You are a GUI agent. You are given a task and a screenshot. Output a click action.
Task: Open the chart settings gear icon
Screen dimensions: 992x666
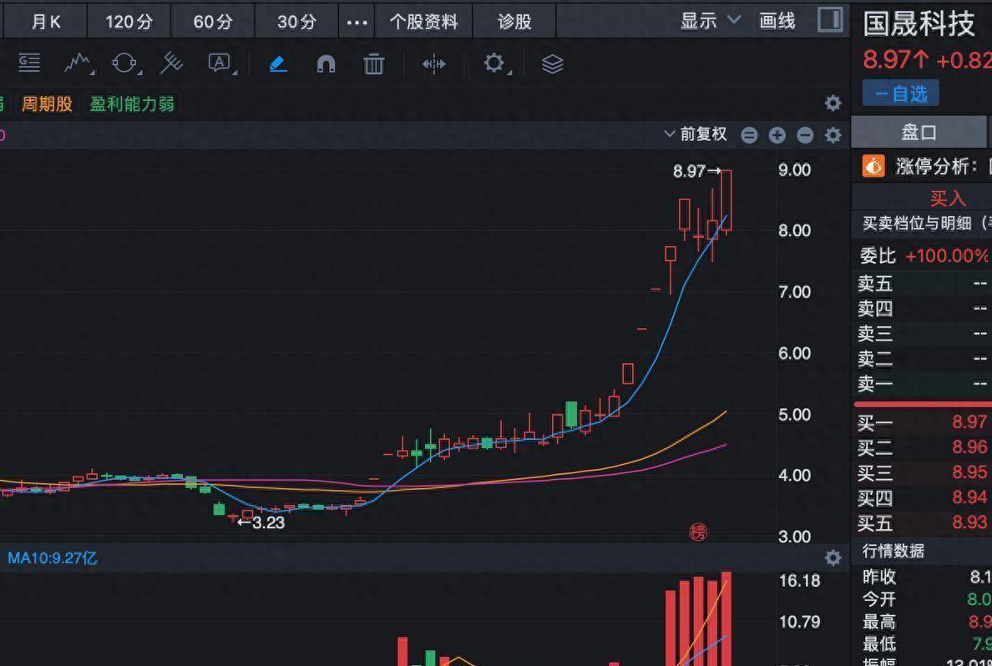833,134
